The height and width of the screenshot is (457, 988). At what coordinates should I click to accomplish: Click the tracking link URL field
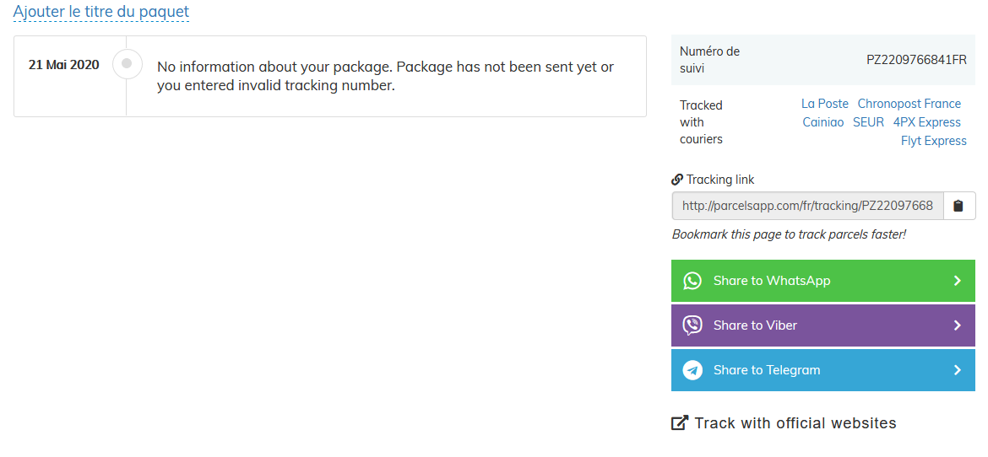pyautogui.click(x=807, y=206)
